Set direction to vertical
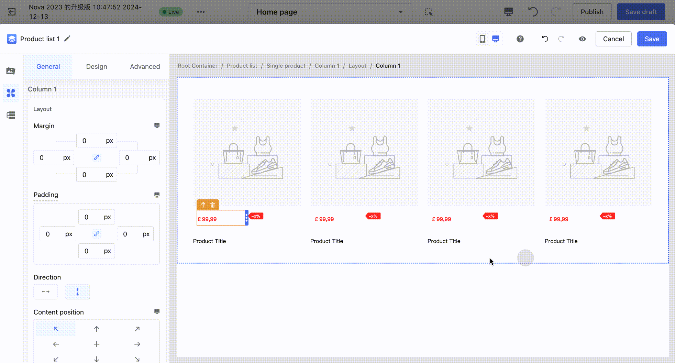675x363 pixels. tap(78, 291)
